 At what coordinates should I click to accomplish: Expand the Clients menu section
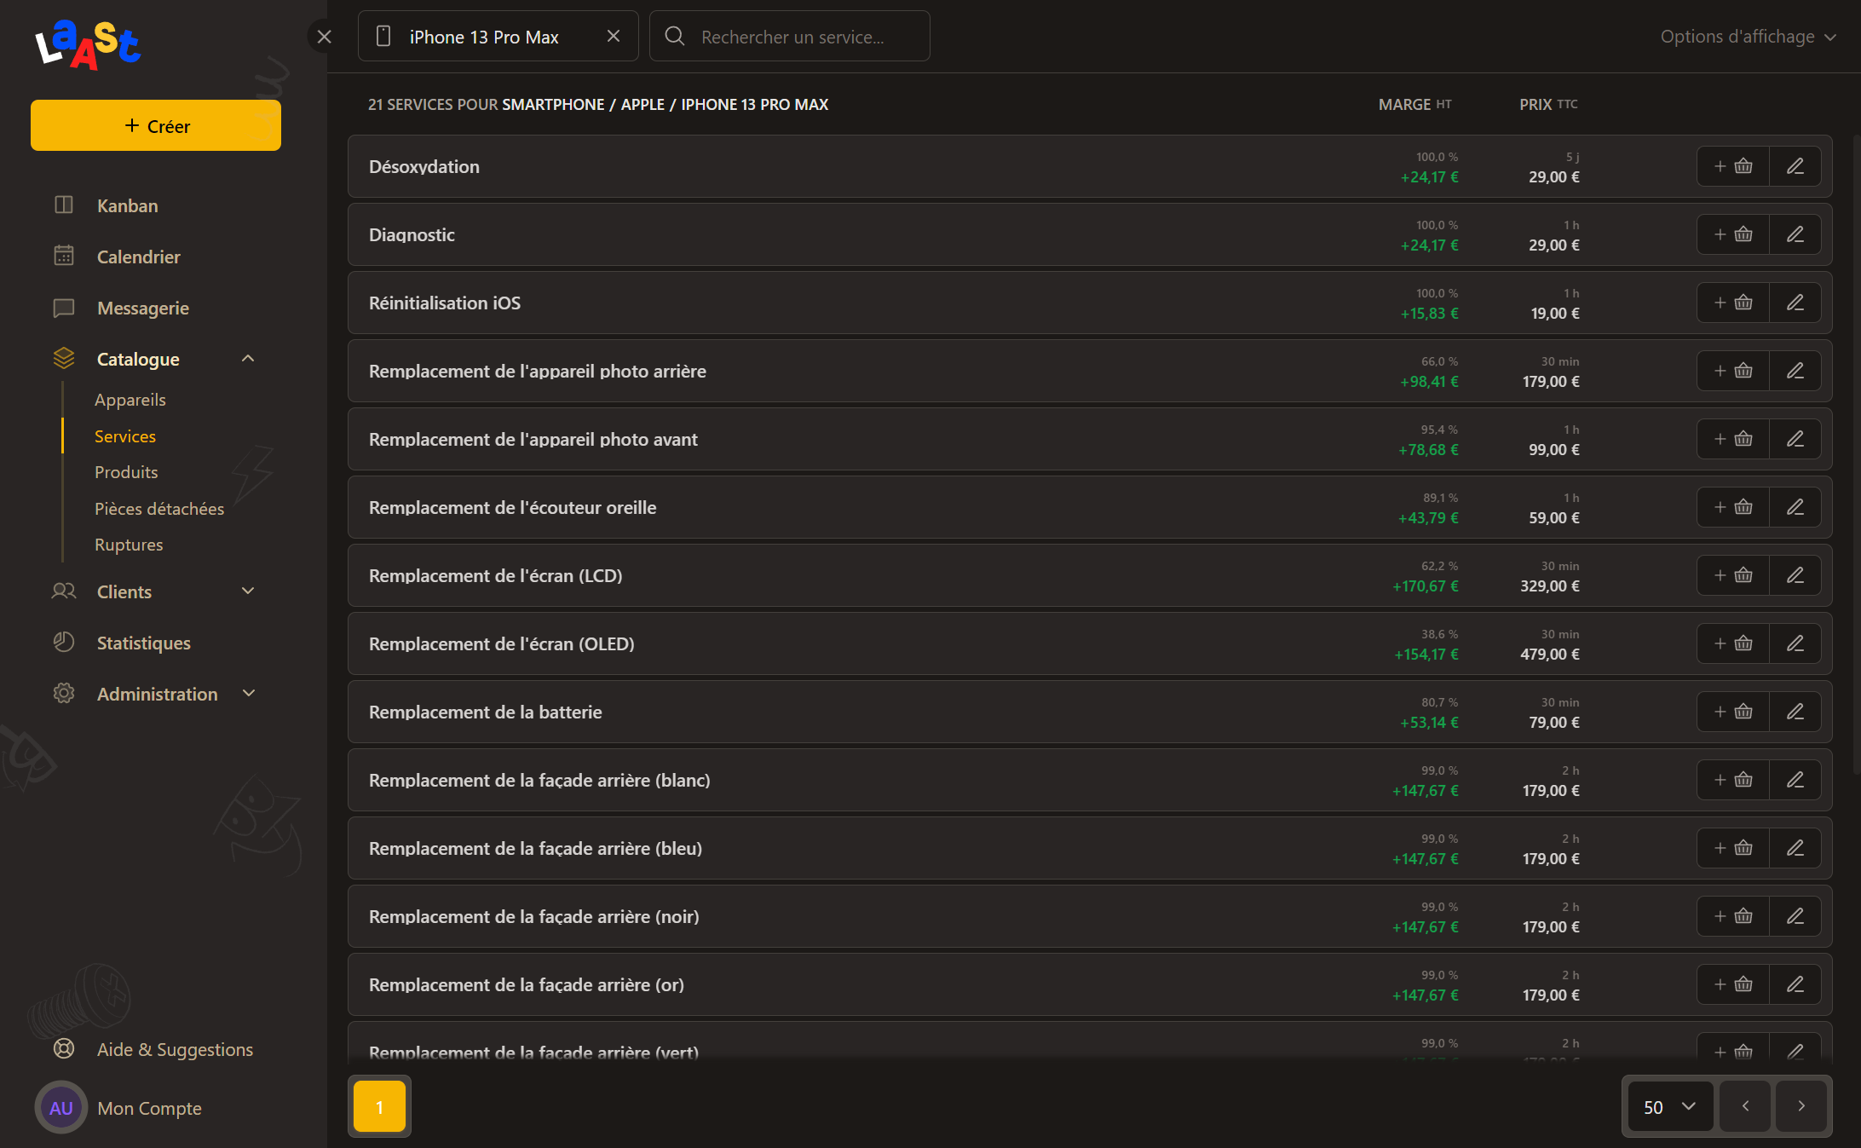pyautogui.click(x=248, y=591)
